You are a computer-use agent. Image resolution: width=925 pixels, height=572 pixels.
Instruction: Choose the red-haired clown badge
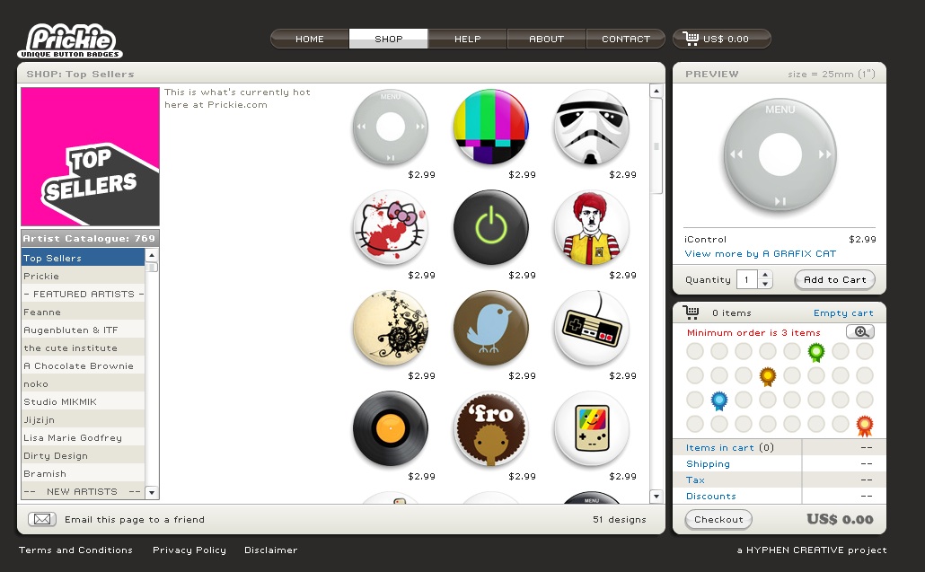pyautogui.click(x=592, y=227)
